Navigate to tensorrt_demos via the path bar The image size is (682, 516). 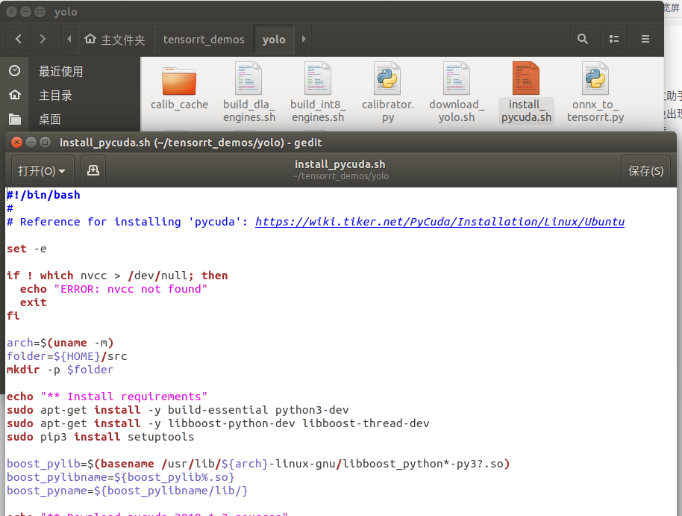[204, 39]
